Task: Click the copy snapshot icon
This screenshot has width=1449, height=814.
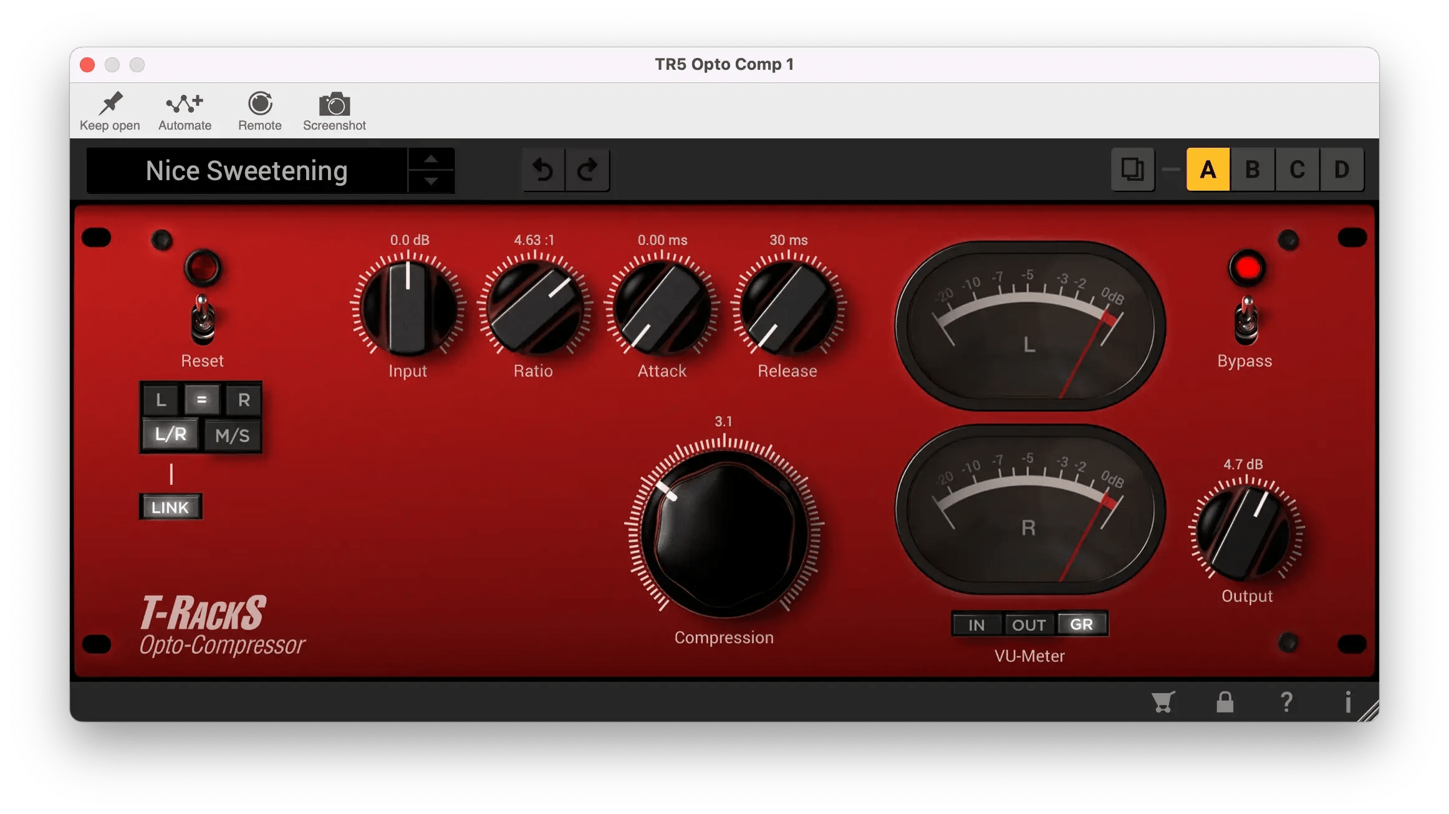Action: click(x=1133, y=169)
